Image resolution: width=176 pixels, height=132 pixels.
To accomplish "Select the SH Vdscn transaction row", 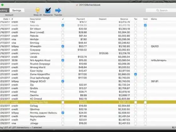I will (88, 29).
